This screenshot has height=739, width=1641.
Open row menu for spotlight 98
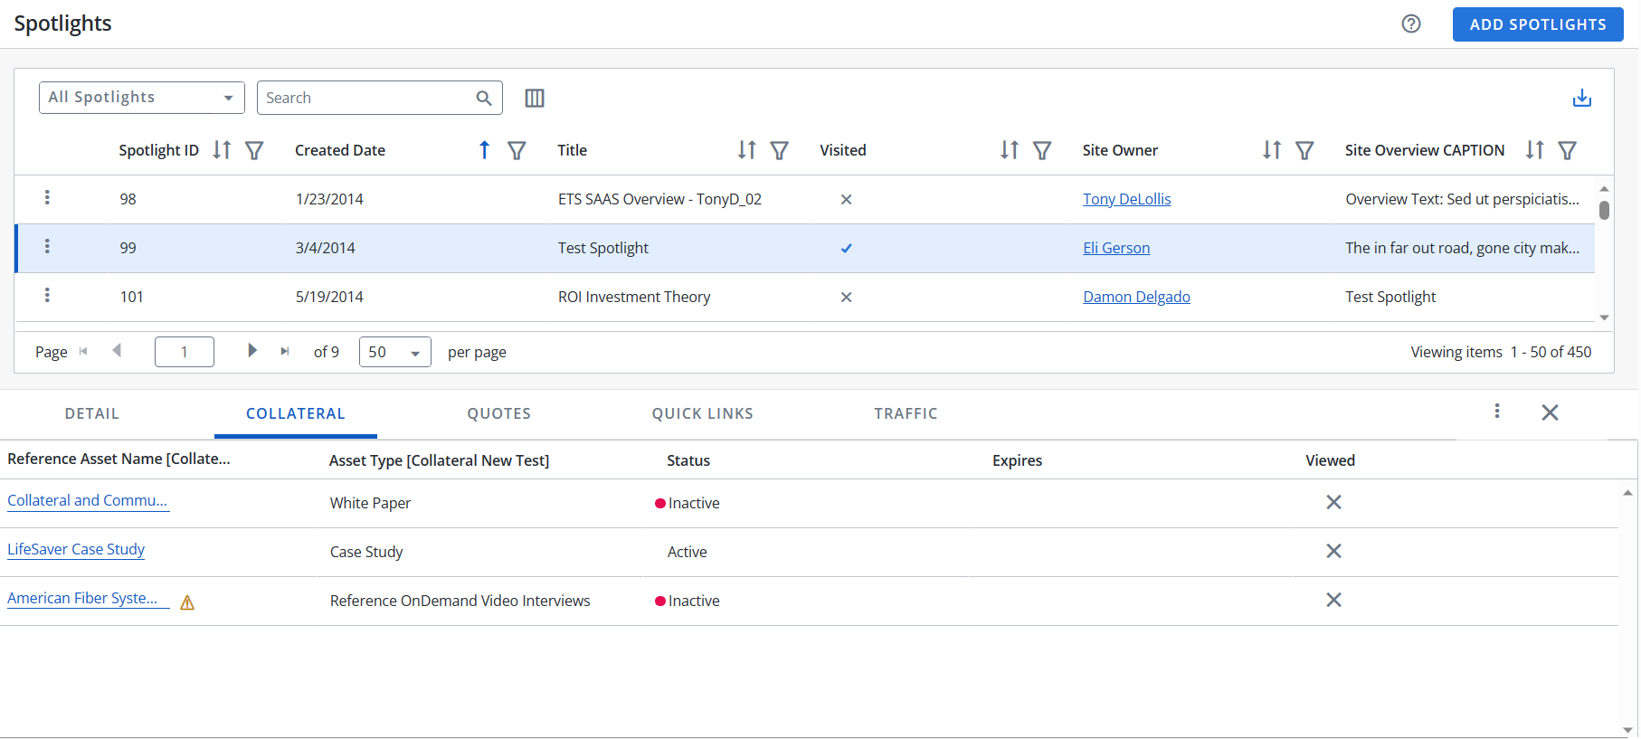[47, 197]
